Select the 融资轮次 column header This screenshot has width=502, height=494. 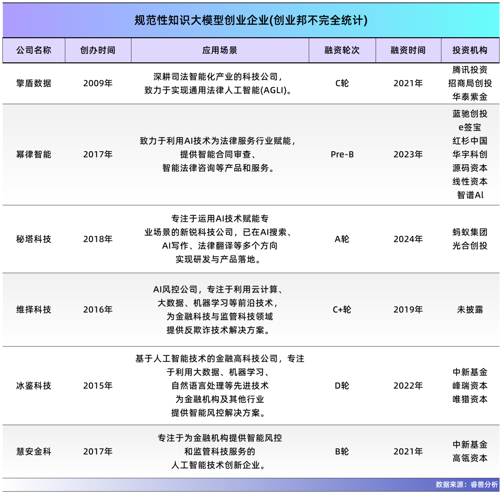coord(343,51)
